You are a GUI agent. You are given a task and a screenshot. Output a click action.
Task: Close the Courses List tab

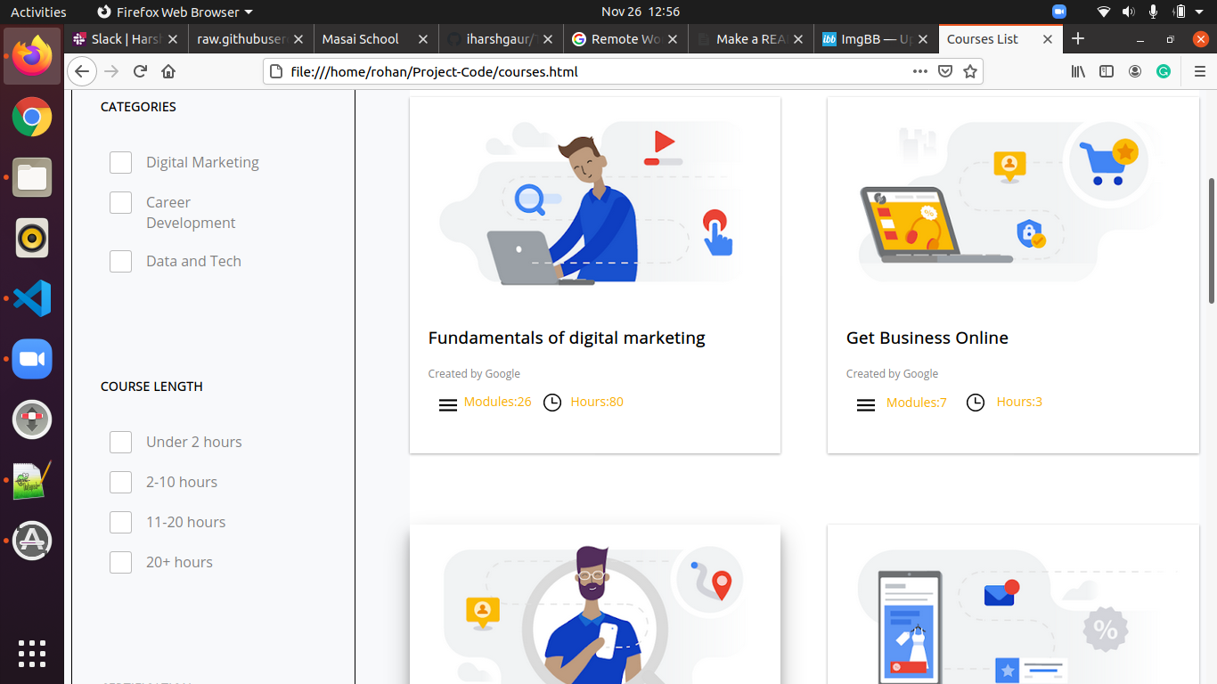(x=1048, y=39)
